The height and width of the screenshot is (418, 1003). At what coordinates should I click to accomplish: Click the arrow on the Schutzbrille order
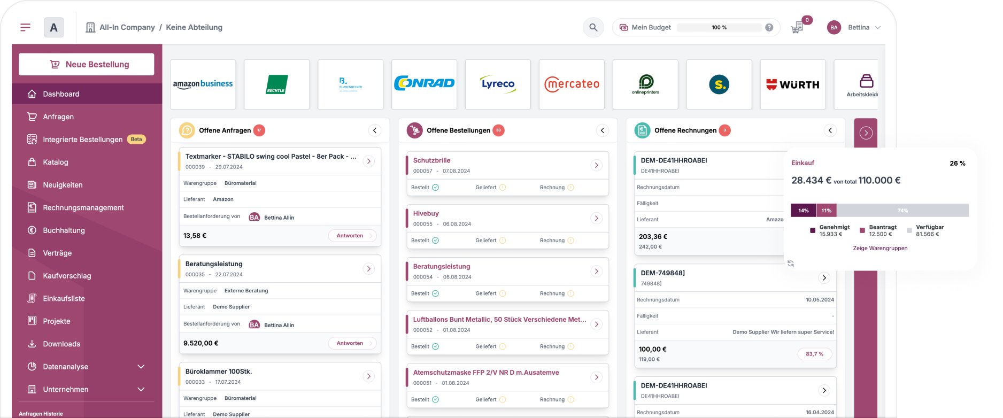click(x=597, y=165)
